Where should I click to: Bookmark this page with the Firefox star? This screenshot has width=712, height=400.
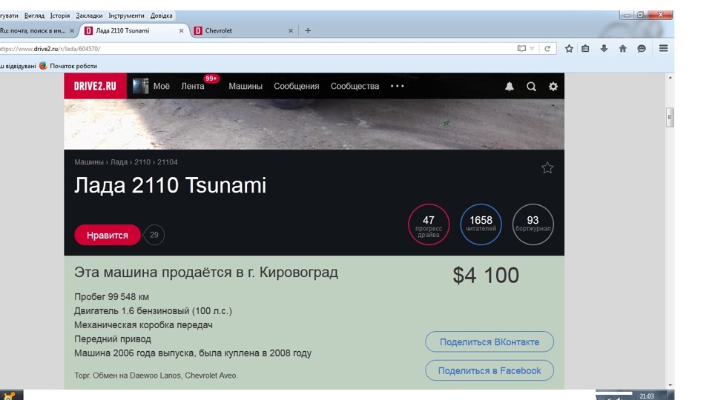click(x=569, y=49)
